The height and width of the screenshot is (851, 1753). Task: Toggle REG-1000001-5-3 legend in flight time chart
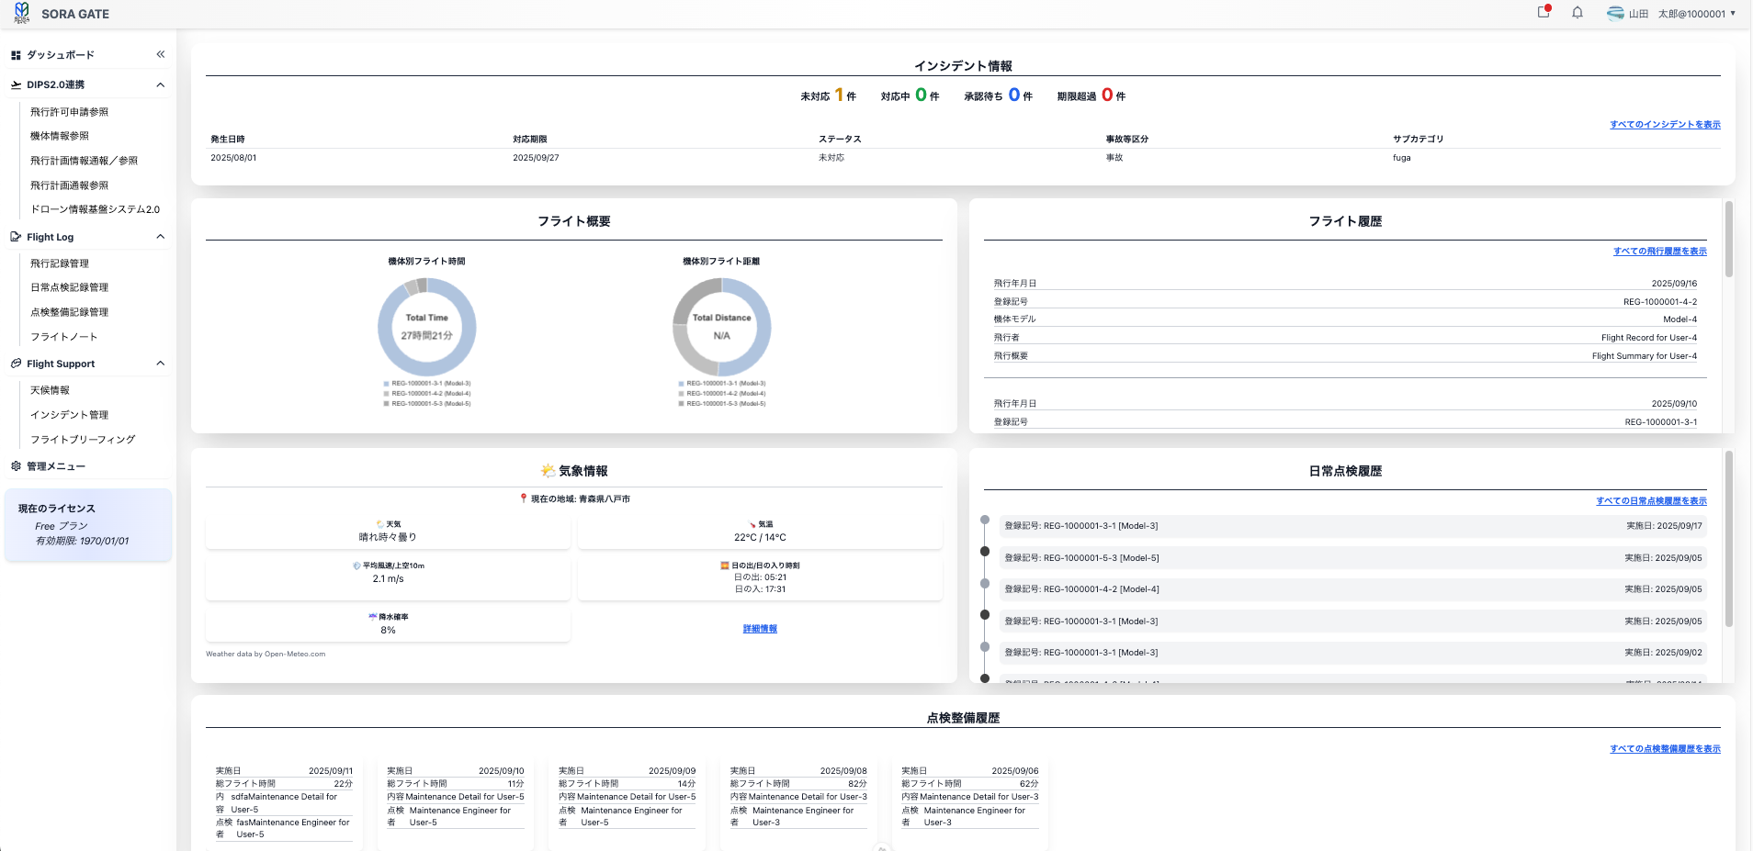pyautogui.click(x=427, y=404)
